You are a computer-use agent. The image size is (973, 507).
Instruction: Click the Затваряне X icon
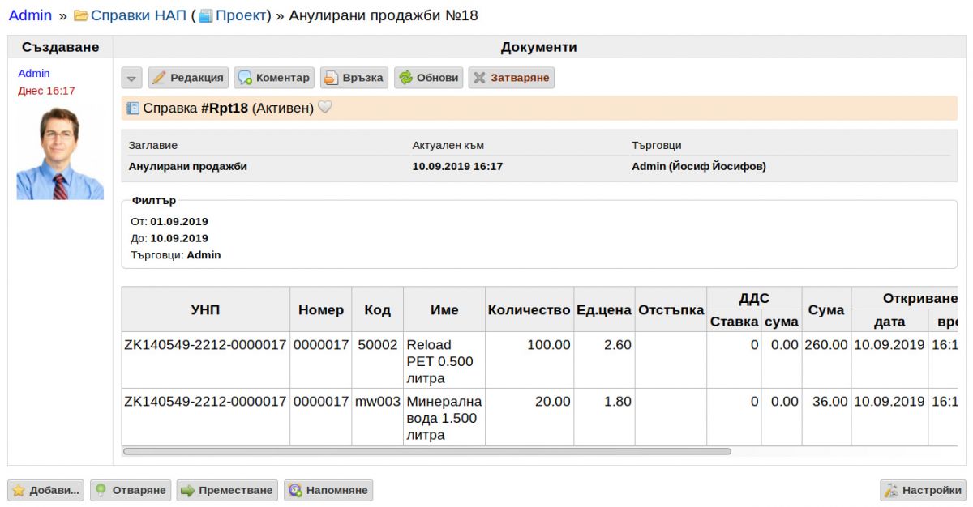pos(479,78)
